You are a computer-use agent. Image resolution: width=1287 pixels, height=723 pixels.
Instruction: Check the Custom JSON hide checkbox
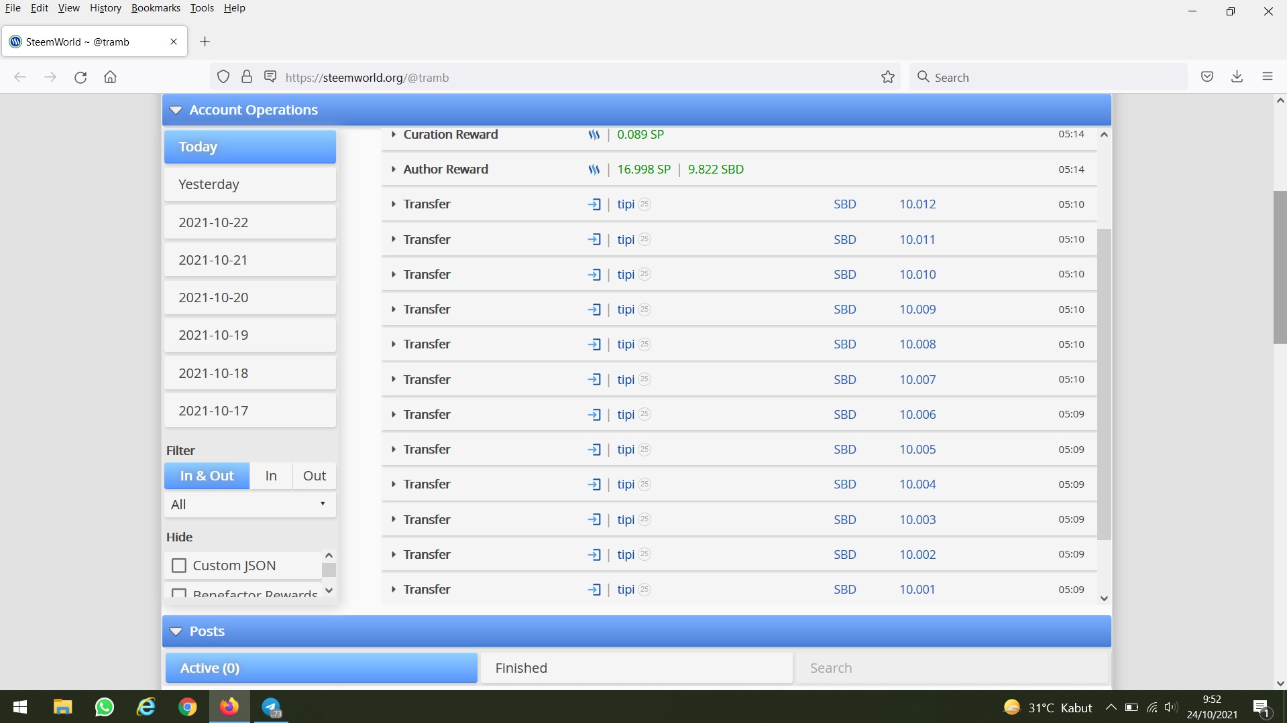coord(179,566)
